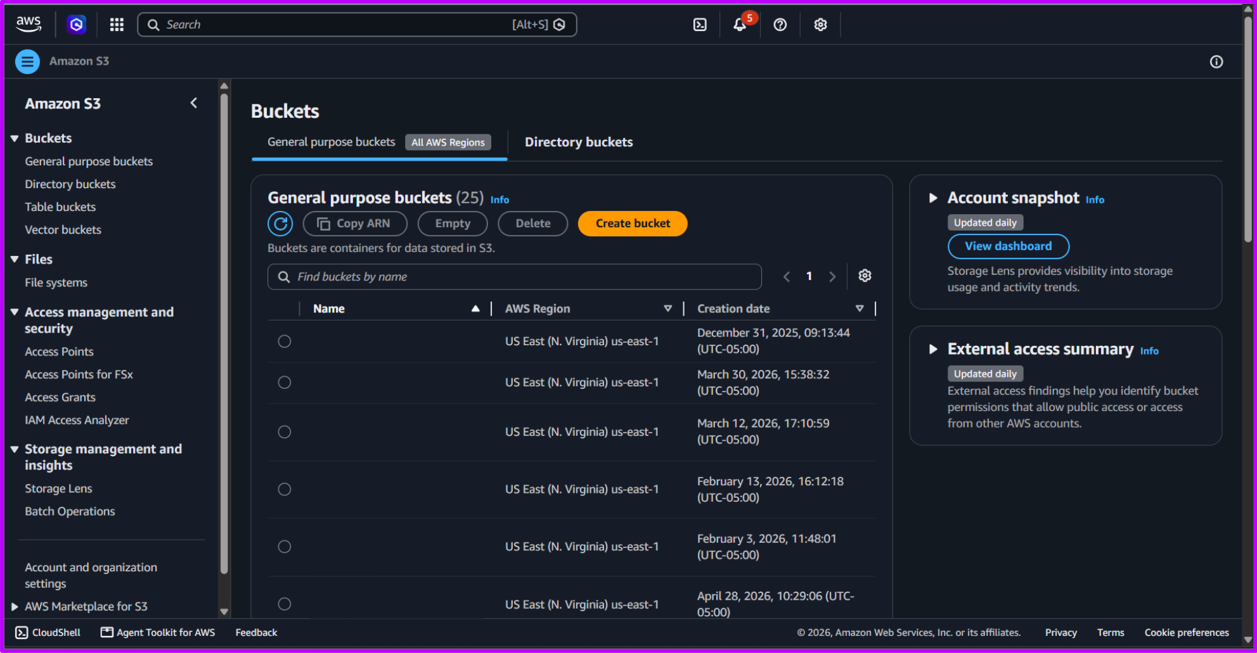Go to the previous page of buckets
Screen dimensions: 1257x653
coord(787,277)
